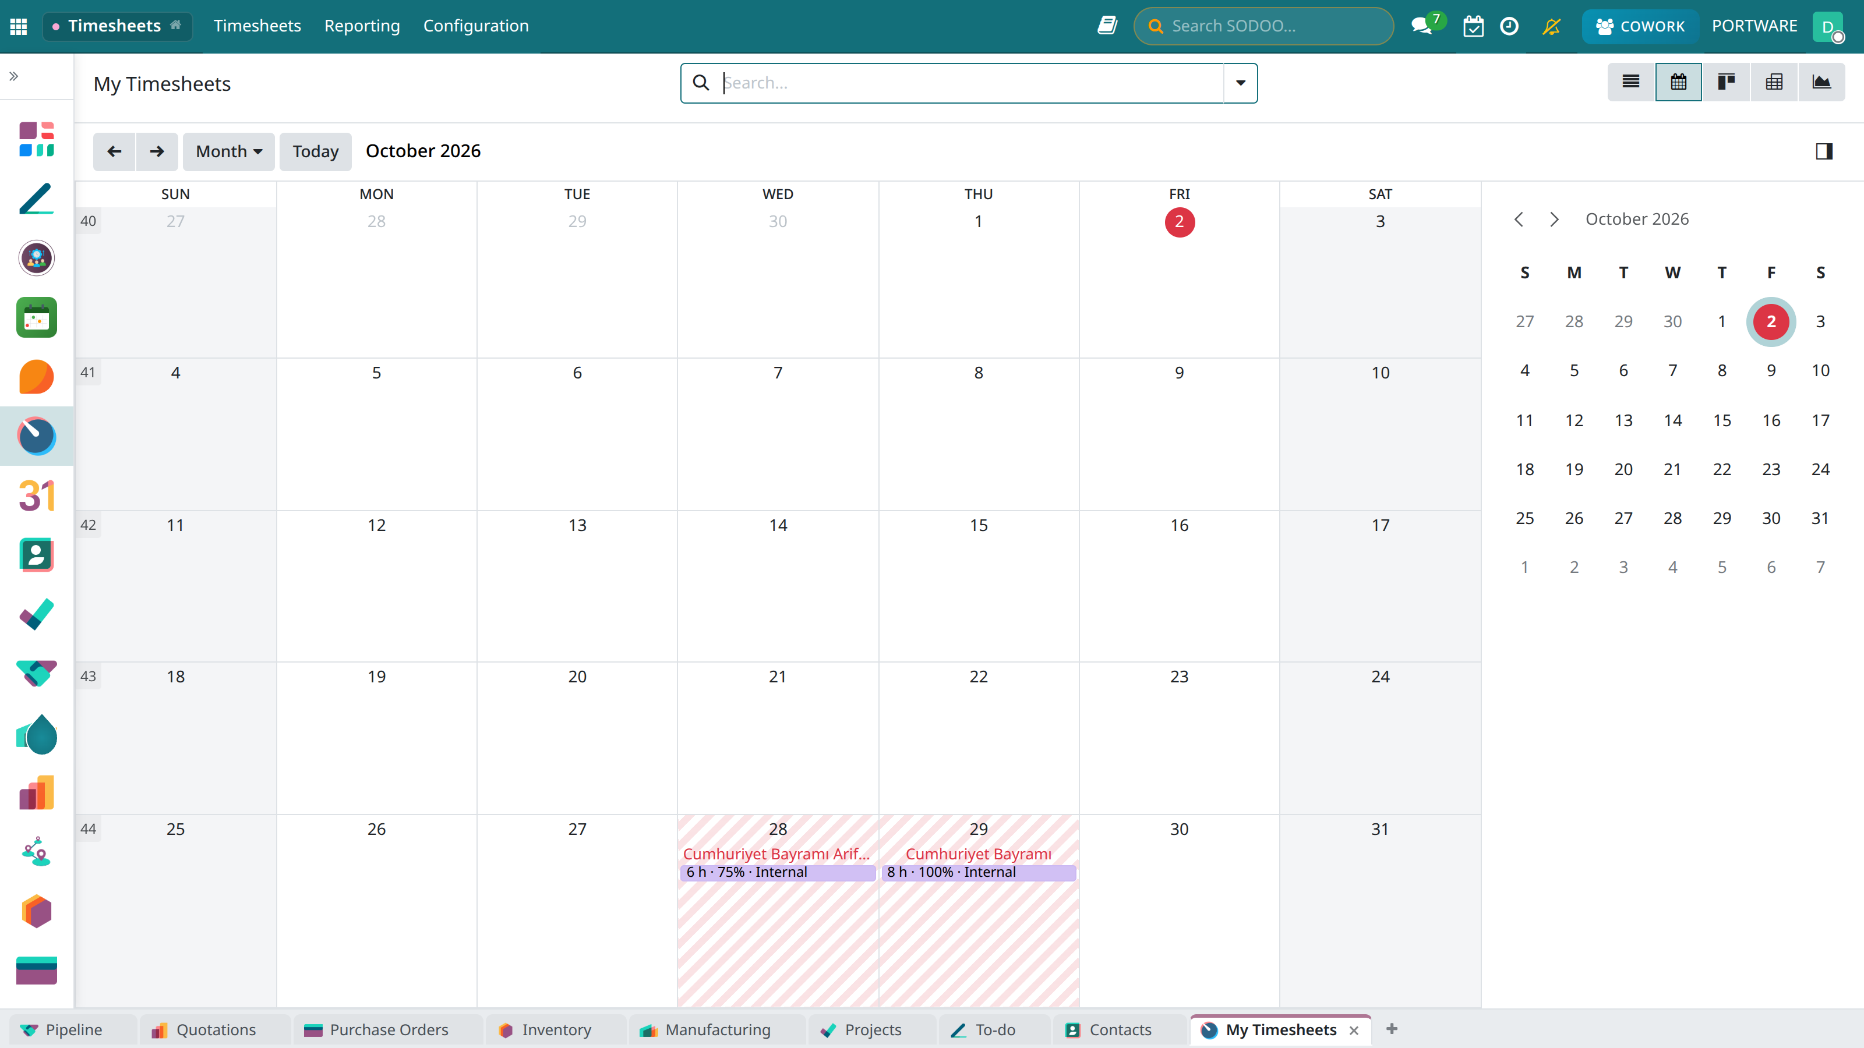Go to next month with right arrow
Image resolution: width=1864 pixels, height=1048 pixels.
157,151
